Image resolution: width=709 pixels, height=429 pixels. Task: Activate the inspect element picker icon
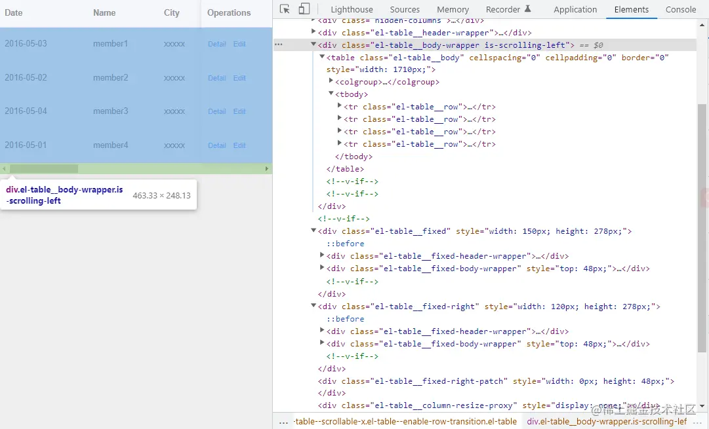[x=285, y=9]
